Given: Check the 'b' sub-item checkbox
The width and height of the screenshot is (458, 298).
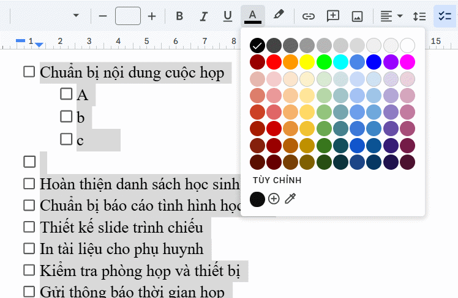Looking at the screenshot, I should 66,116.
